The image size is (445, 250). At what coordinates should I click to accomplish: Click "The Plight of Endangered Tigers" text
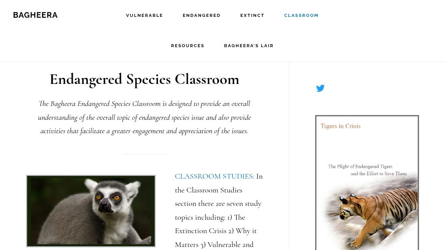[x=360, y=167]
